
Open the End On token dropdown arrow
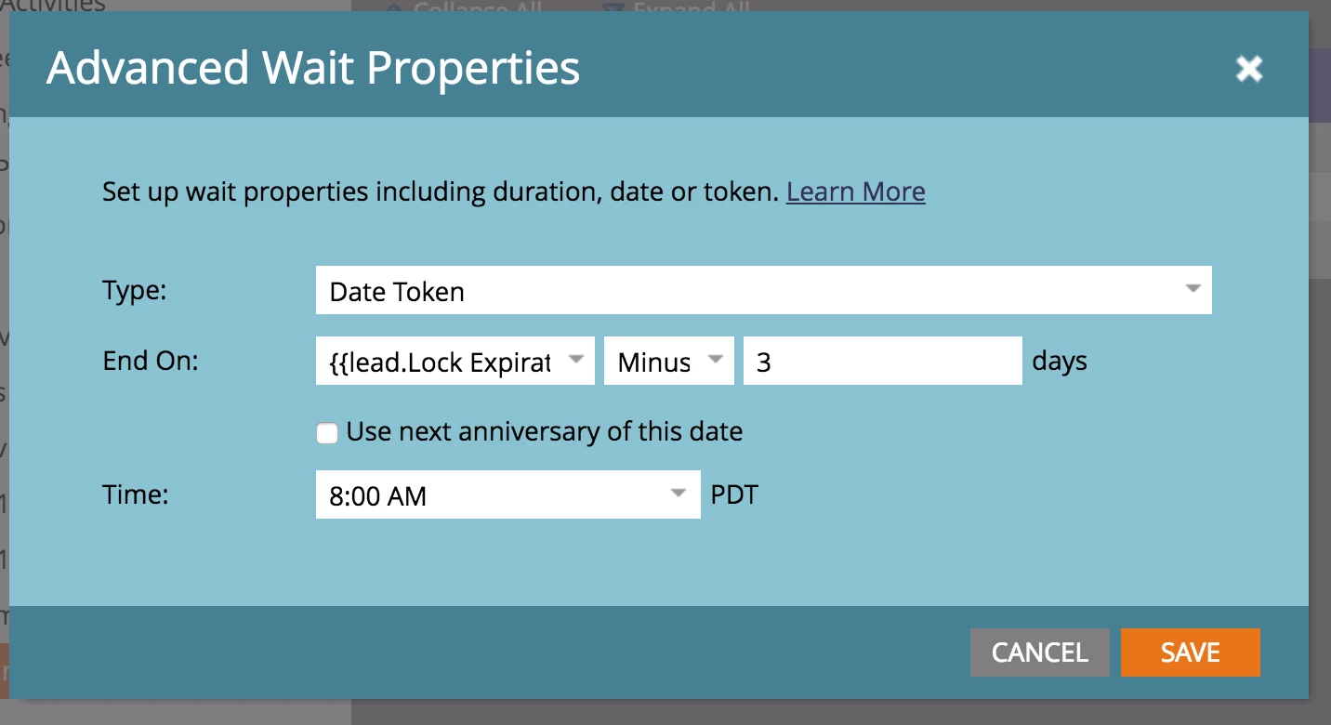point(576,361)
